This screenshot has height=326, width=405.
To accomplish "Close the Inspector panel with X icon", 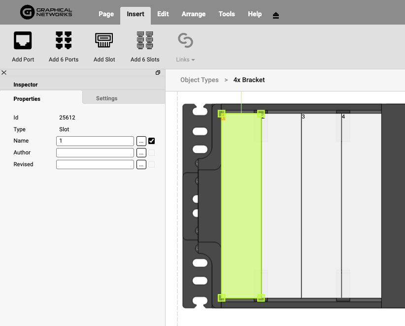I will point(4,73).
